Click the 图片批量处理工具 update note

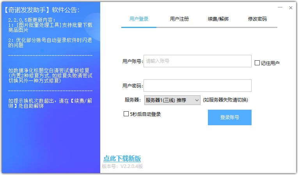pyautogui.click(x=50, y=28)
